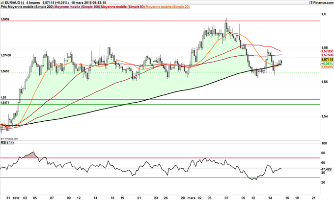Click the shaded RSI overbought peak above 70
The height and width of the screenshot is (200, 334).
(x=30, y=155)
